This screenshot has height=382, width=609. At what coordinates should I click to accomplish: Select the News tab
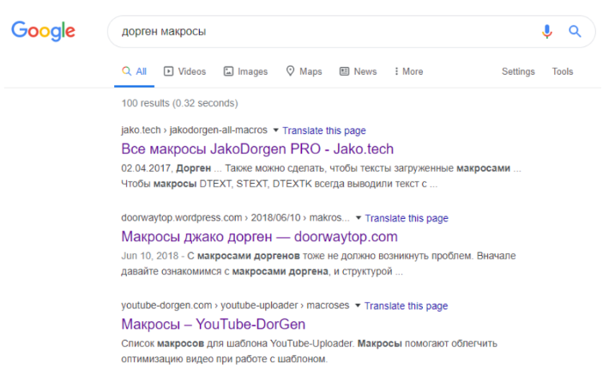tap(358, 71)
